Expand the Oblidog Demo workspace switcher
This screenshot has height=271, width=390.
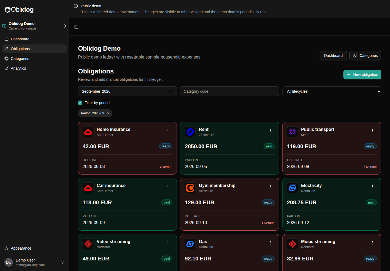point(34,26)
